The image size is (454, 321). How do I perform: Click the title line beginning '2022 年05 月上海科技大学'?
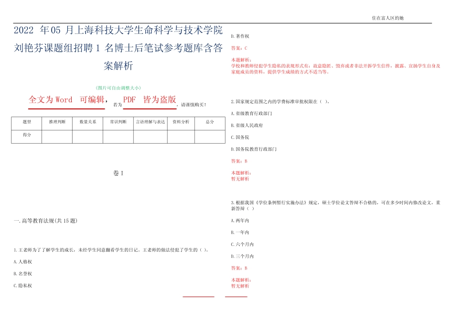[x=118, y=30]
